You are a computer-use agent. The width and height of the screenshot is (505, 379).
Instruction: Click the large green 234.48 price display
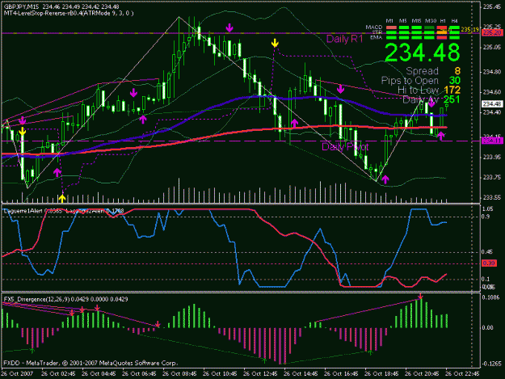(423, 53)
